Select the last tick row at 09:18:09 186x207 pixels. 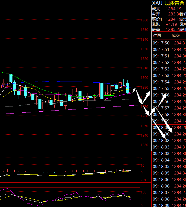pos(169,206)
